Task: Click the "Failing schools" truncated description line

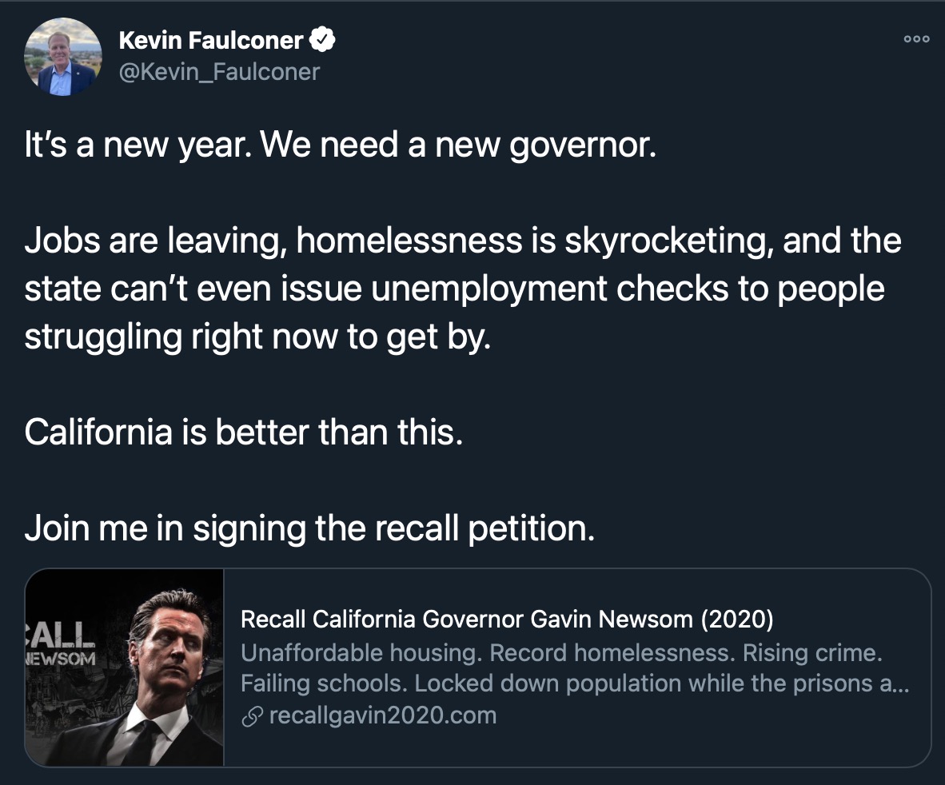Action: 575,683
